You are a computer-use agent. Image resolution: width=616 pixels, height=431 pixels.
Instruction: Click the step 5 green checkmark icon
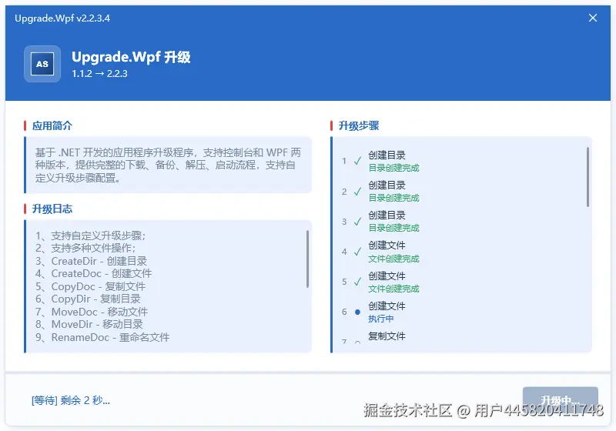click(x=357, y=282)
